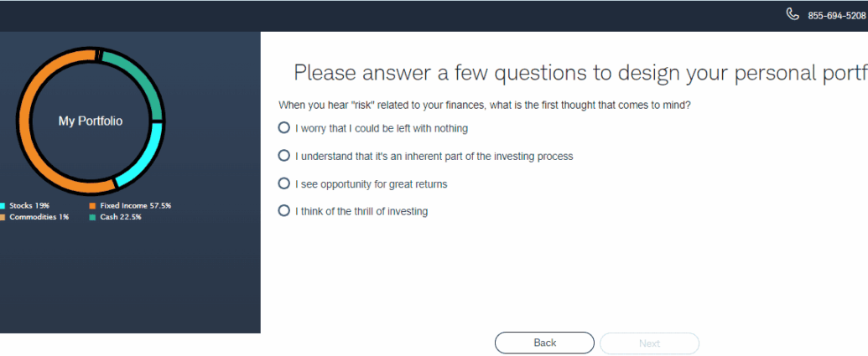This screenshot has height=356, width=868.
Task: Click the green Cash legend swatch
Action: coord(92,217)
